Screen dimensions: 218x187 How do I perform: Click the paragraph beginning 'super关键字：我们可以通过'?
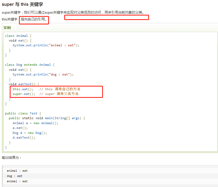tap(73, 13)
